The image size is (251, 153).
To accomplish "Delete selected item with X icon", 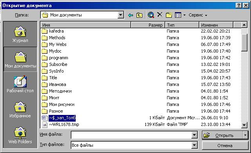I will pyautogui.click(x=160, y=15).
